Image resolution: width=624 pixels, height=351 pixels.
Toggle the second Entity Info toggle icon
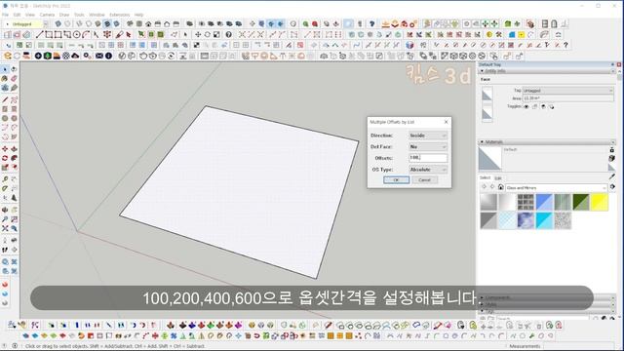(x=534, y=106)
